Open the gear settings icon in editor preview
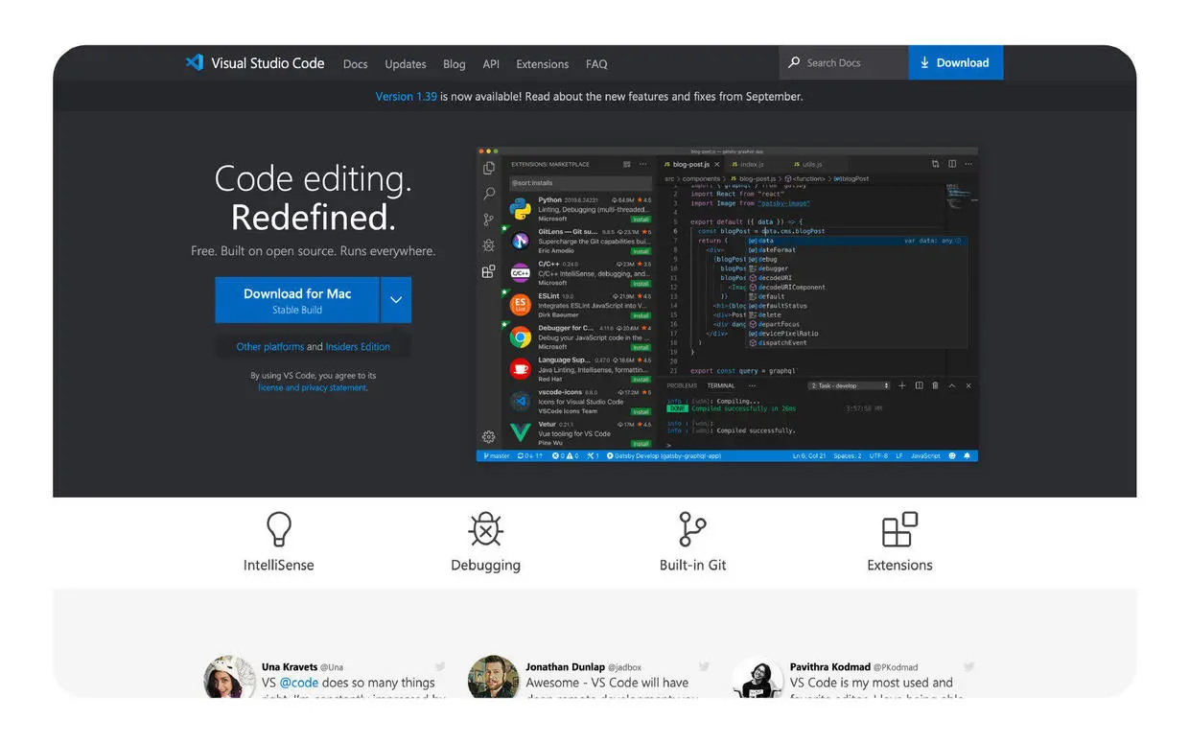Viewport: 1189px width, 743px height. coord(488,437)
